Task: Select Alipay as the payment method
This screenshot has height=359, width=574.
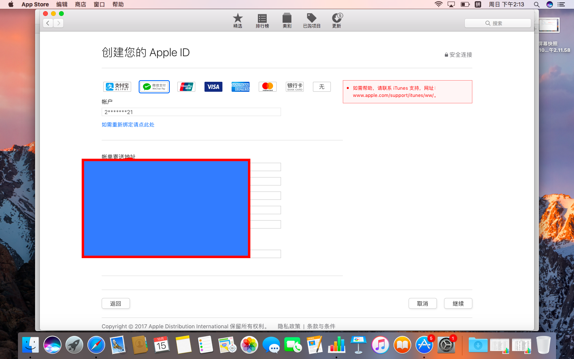Action: coord(117,87)
